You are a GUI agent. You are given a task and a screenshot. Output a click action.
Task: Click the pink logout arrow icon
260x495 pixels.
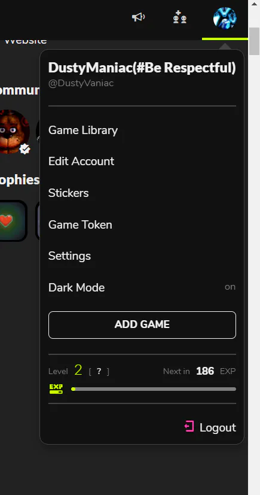(189, 426)
